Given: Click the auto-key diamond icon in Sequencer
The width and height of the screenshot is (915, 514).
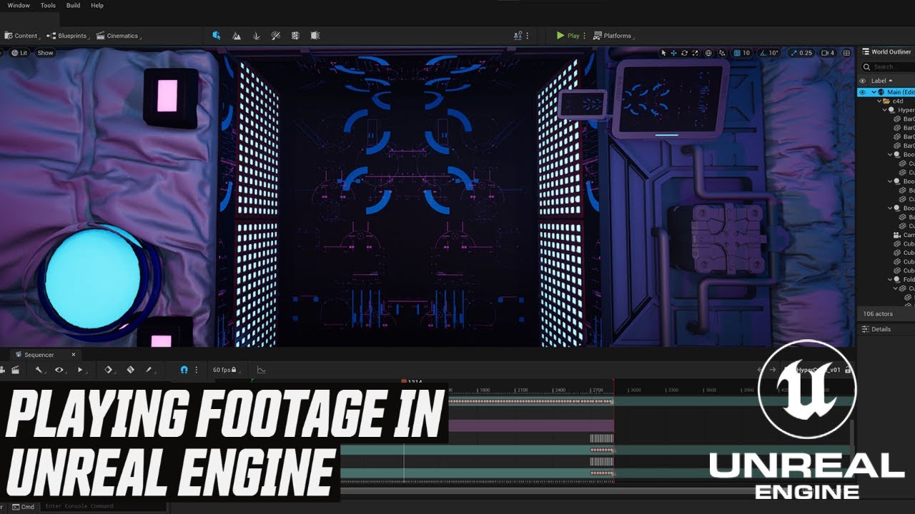Looking at the screenshot, I should 130,370.
